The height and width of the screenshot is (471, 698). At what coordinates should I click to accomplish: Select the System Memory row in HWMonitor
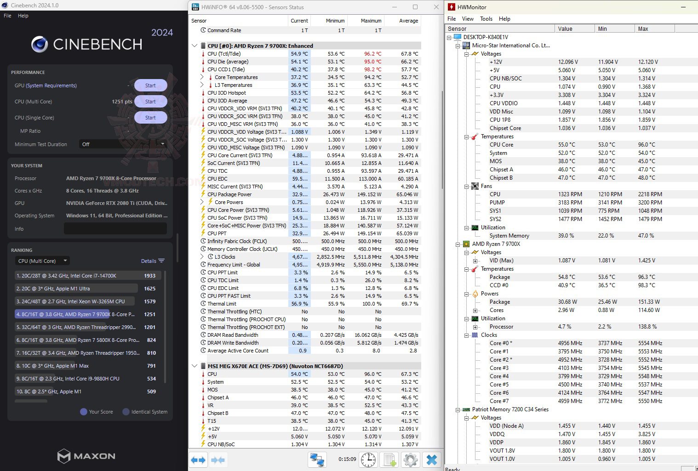(x=571, y=236)
